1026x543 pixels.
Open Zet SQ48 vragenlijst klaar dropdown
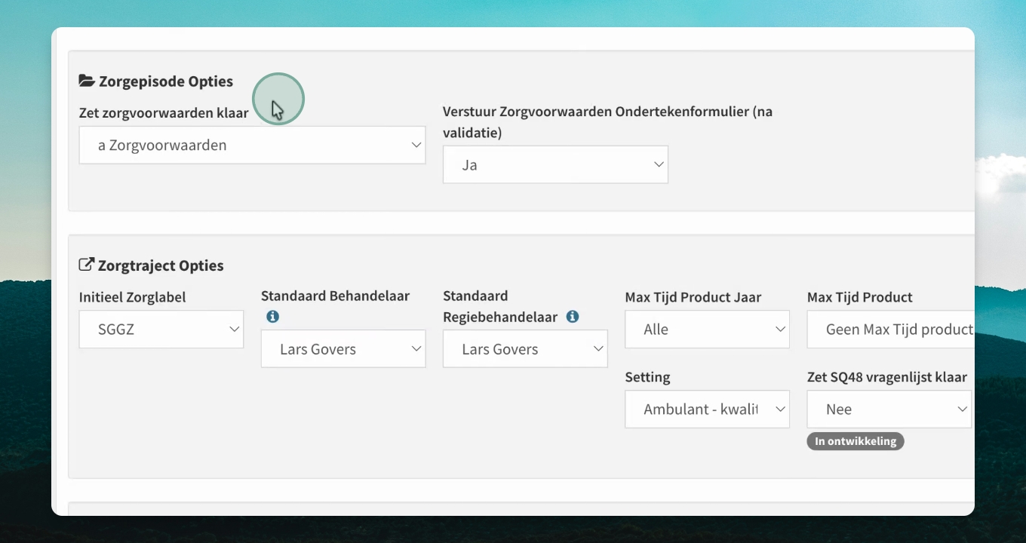tap(889, 409)
